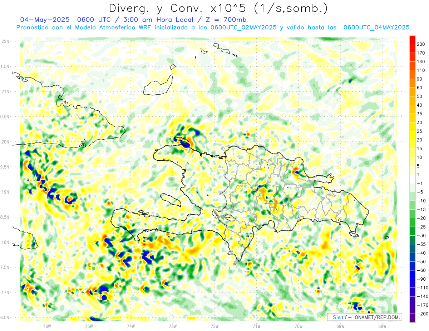The height and width of the screenshot is (331, 429).
Task: Click the '-90' colorbar label
Action: pos(421,279)
